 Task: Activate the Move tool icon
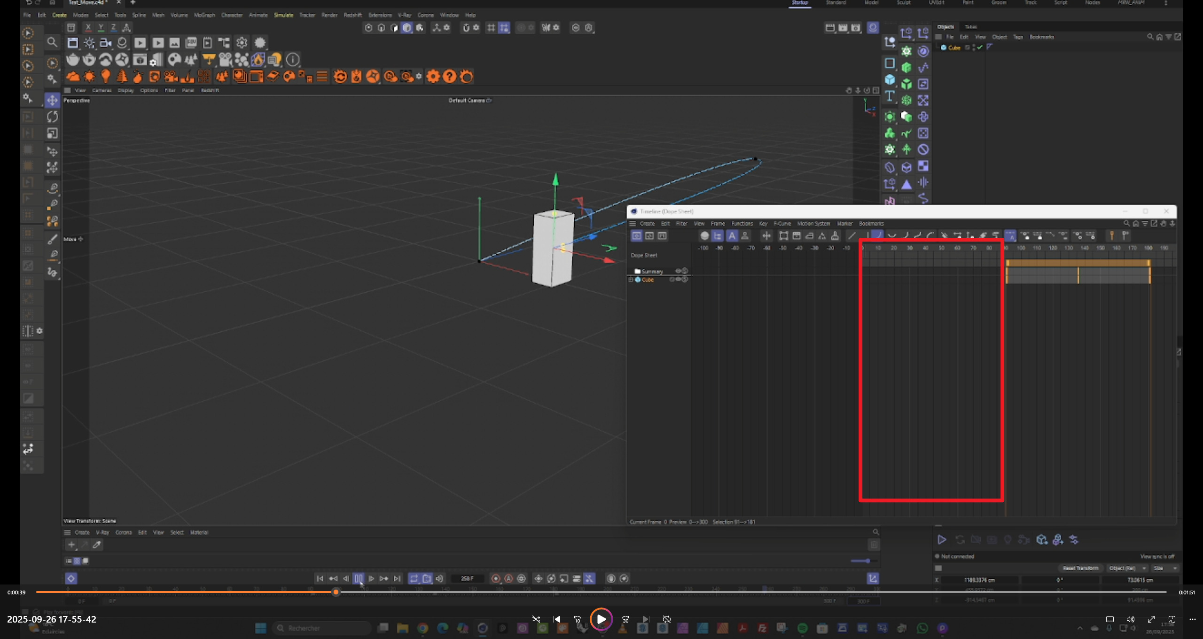point(53,100)
